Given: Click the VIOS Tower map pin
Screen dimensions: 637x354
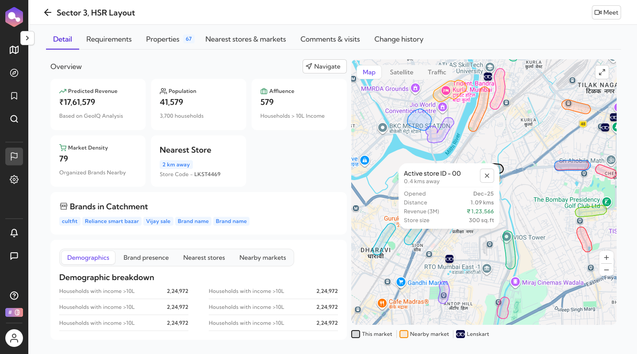Looking at the screenshot, I should (507, 237).
